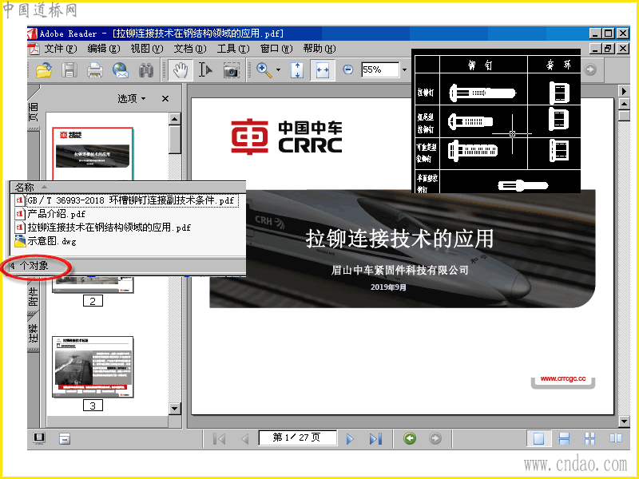Image resolution: width=639 pixels, height=479 pixels.
Task: Open the 文件(F) menu
Action: click(x=60, y=49)
